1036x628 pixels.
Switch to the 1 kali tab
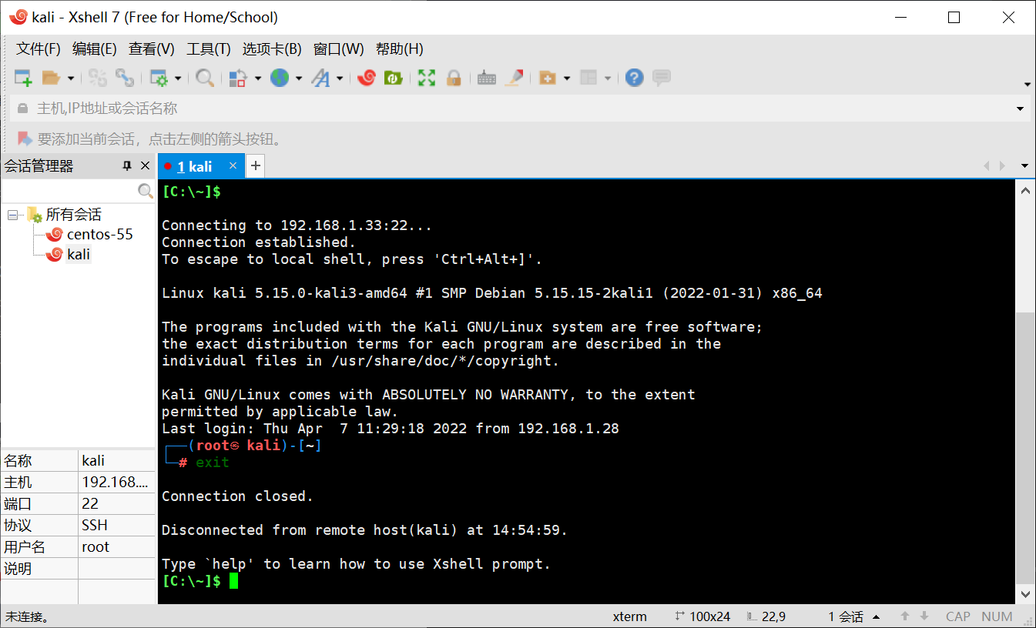coord(195,166)
